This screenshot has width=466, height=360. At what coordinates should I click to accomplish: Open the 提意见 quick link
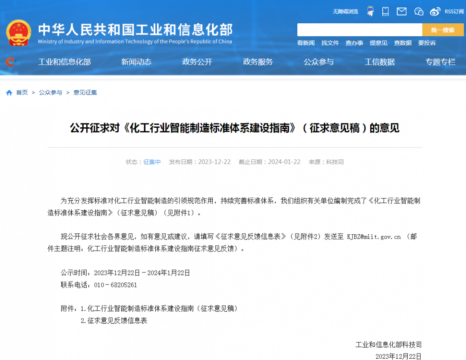click(378, 43)
